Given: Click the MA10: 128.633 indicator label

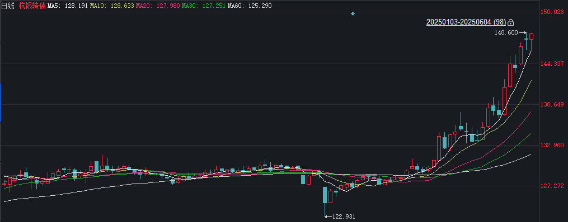Looking at the screenshot, I should (112, 6).
